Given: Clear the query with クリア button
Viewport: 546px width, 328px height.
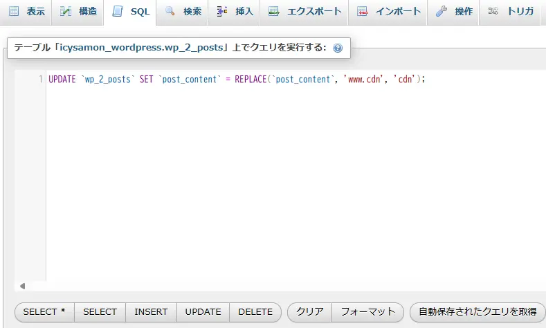Looking at the screenshot, I should point(309,312).
